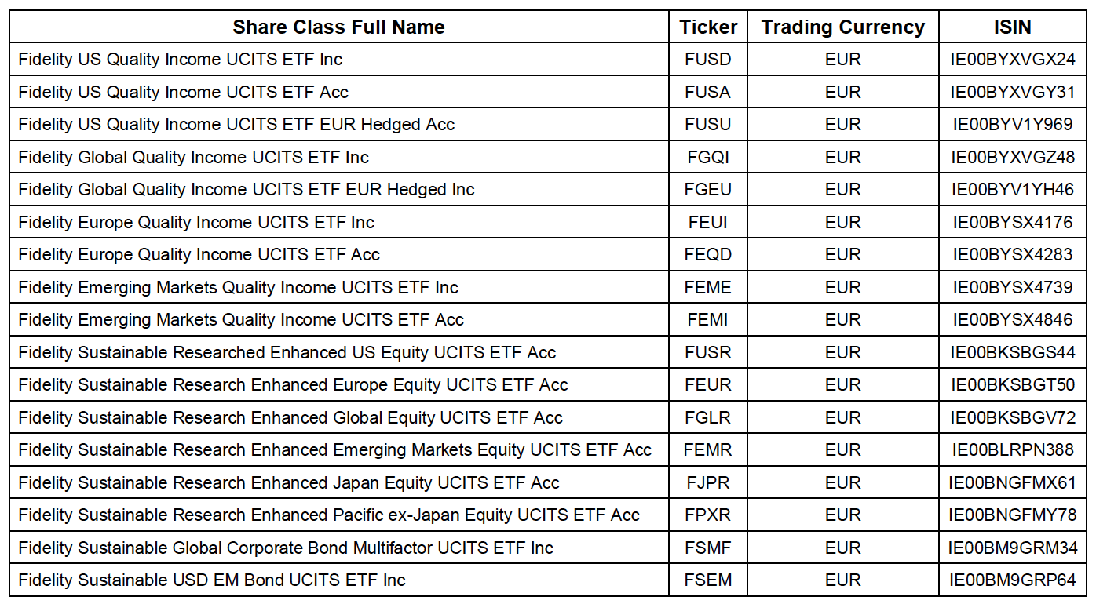Click Fidelity Sustainable Research Enhanced Europe Equity row name
1096x604 pixels.
tap(293, 385)
